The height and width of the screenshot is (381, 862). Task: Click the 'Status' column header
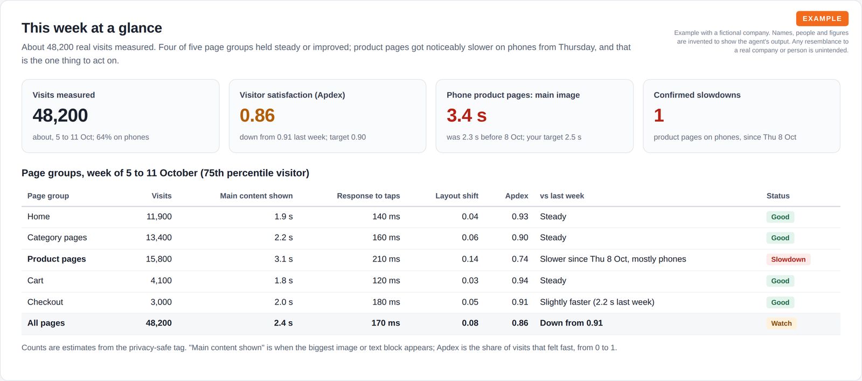pos(778,196)
